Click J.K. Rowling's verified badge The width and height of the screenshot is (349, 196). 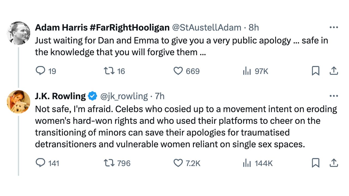pos(93,96)
